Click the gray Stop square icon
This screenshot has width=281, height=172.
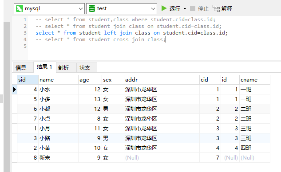tap(193, 8)
